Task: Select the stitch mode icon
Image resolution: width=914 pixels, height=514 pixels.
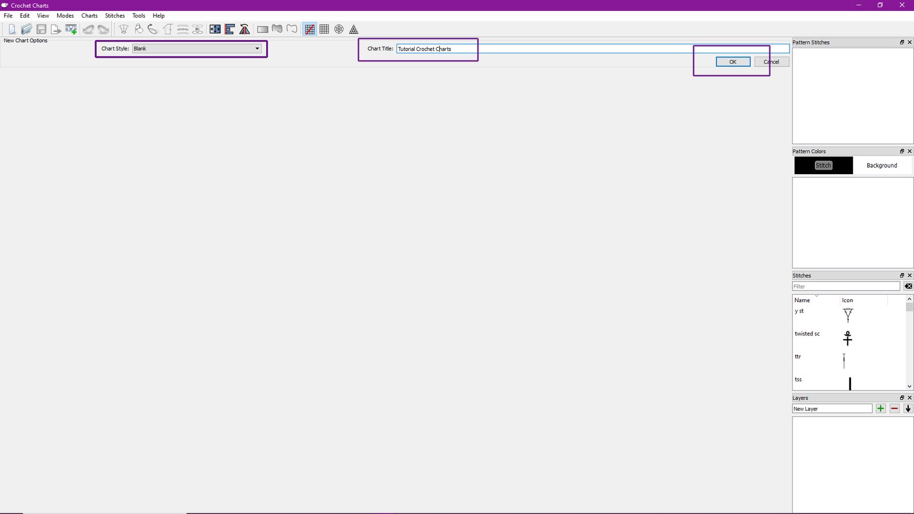Action: click(123, 29)
